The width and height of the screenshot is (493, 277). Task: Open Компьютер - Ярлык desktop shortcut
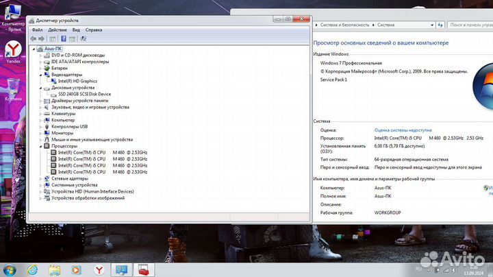[x=13, y=17]
